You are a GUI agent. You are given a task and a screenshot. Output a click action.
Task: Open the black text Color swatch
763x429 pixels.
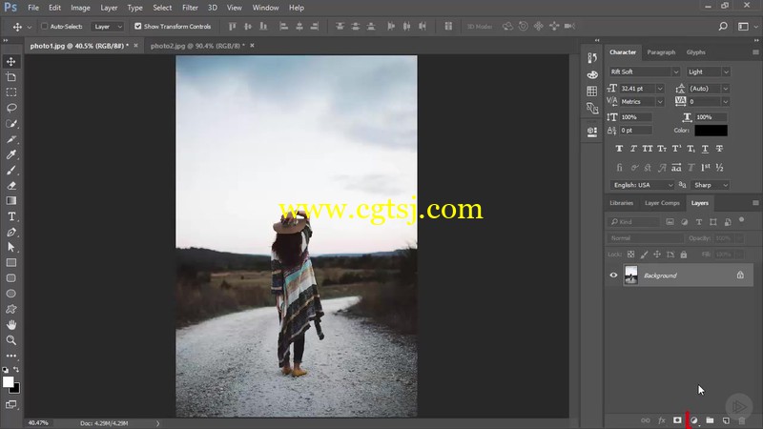(x=711, y=131)
